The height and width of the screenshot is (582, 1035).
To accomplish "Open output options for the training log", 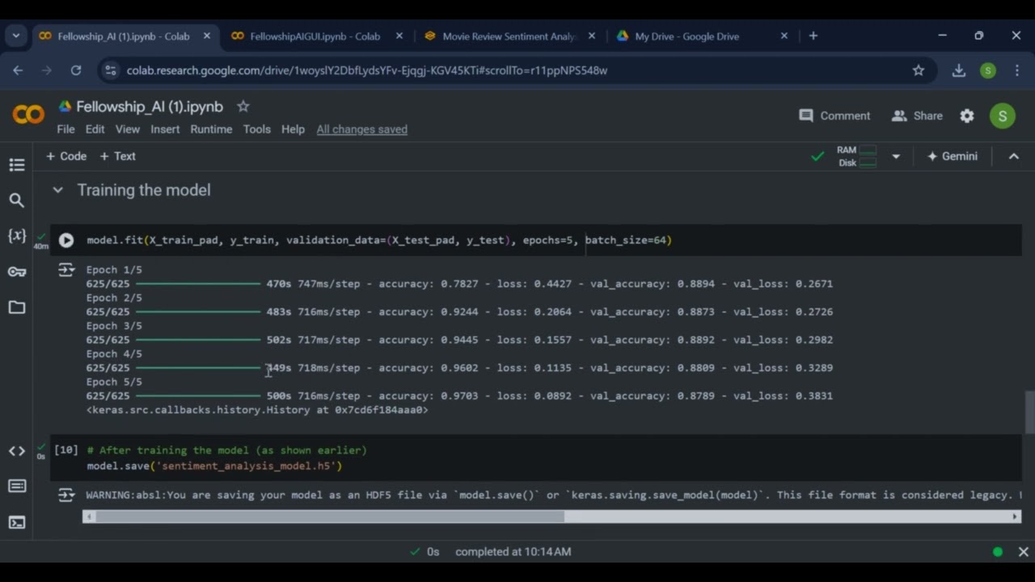I will click(66, 271).
